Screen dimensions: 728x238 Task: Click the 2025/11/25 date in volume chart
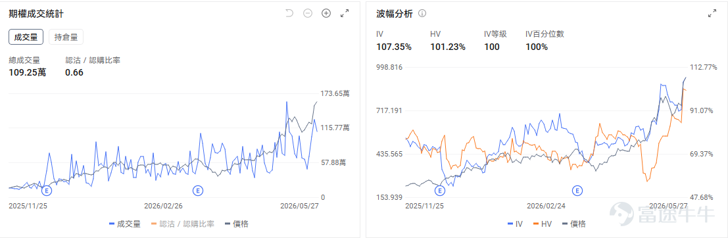tap(28, 206)
